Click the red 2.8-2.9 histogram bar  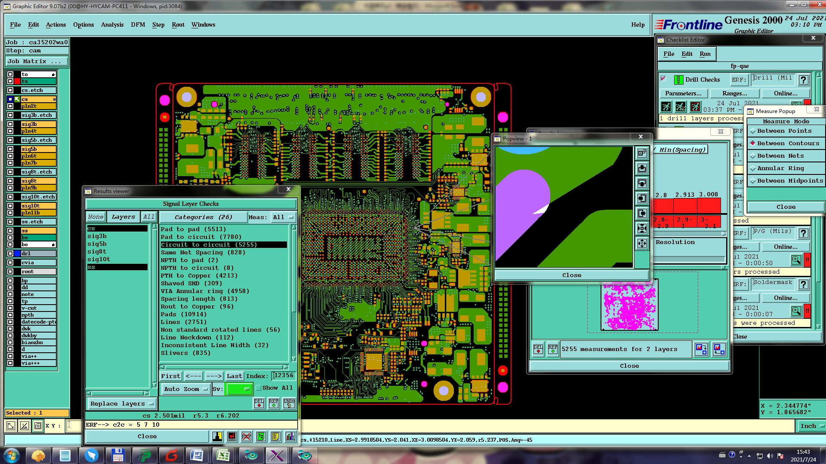[663, 206]
